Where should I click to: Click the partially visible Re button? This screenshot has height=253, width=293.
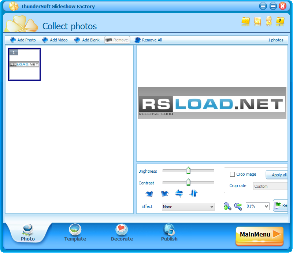pos(280,205)
